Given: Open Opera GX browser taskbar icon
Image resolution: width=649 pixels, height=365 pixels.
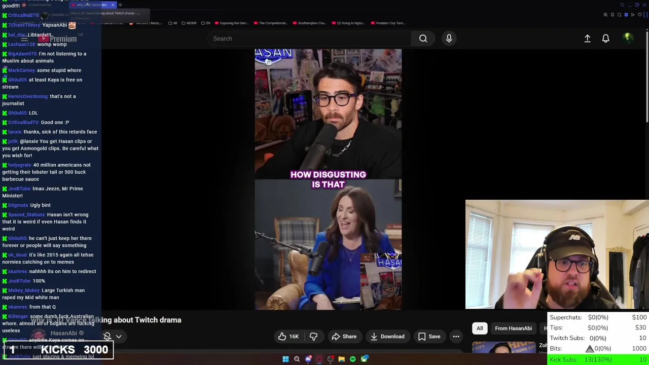Looking at the screenshot, I should 319,359.
